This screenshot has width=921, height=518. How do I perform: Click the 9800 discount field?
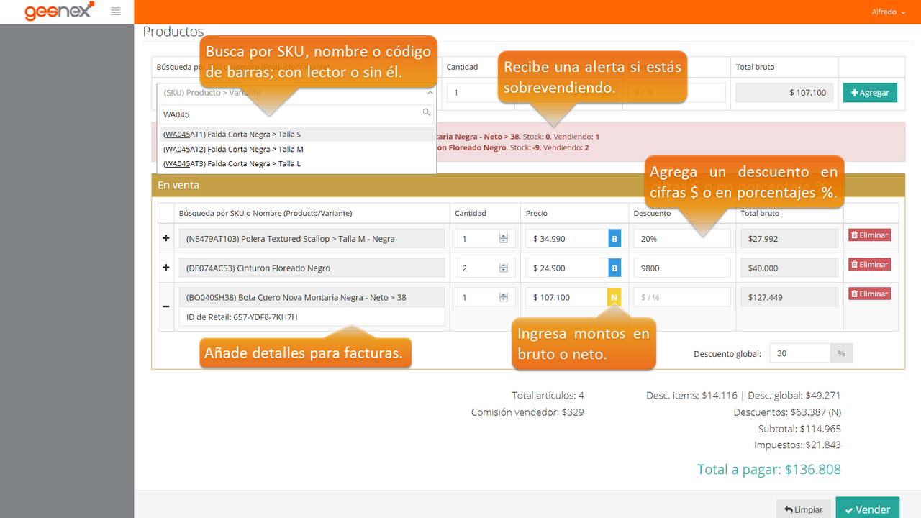(682, 268)
